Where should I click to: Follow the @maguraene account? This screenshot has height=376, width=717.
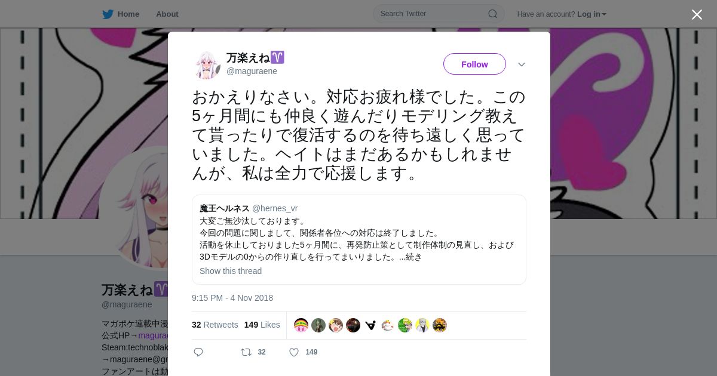pyautogui.click(x=474, y=64)
